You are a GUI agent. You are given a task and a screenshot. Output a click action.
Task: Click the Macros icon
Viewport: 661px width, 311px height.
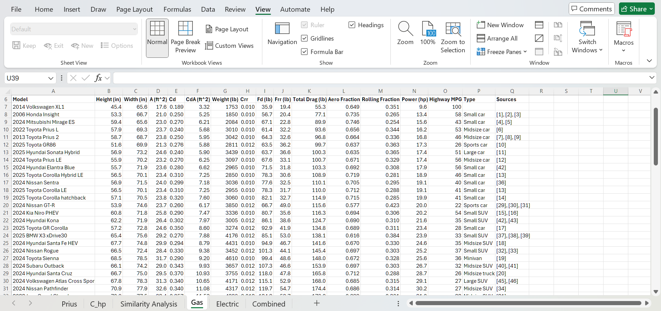(624, 29)
